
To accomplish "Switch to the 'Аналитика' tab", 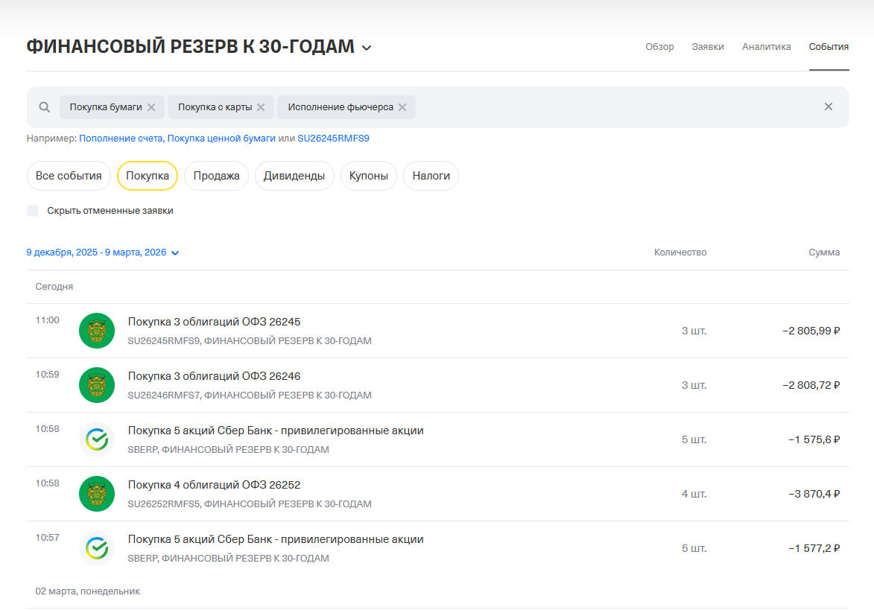I will pyautogui.click(x=766, y=46).
